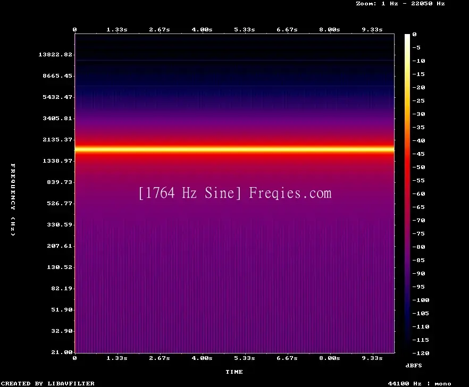Click the -100 dBFS colorbar label
Screen dimensions: 469x387
[421, 300]
